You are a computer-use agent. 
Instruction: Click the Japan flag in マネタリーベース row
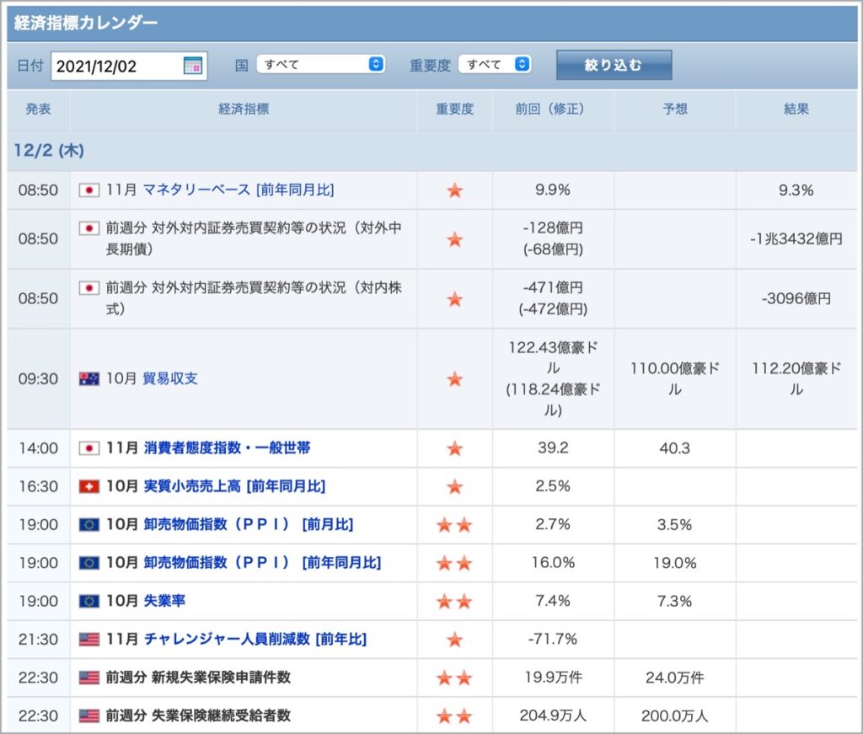point(89,190)
